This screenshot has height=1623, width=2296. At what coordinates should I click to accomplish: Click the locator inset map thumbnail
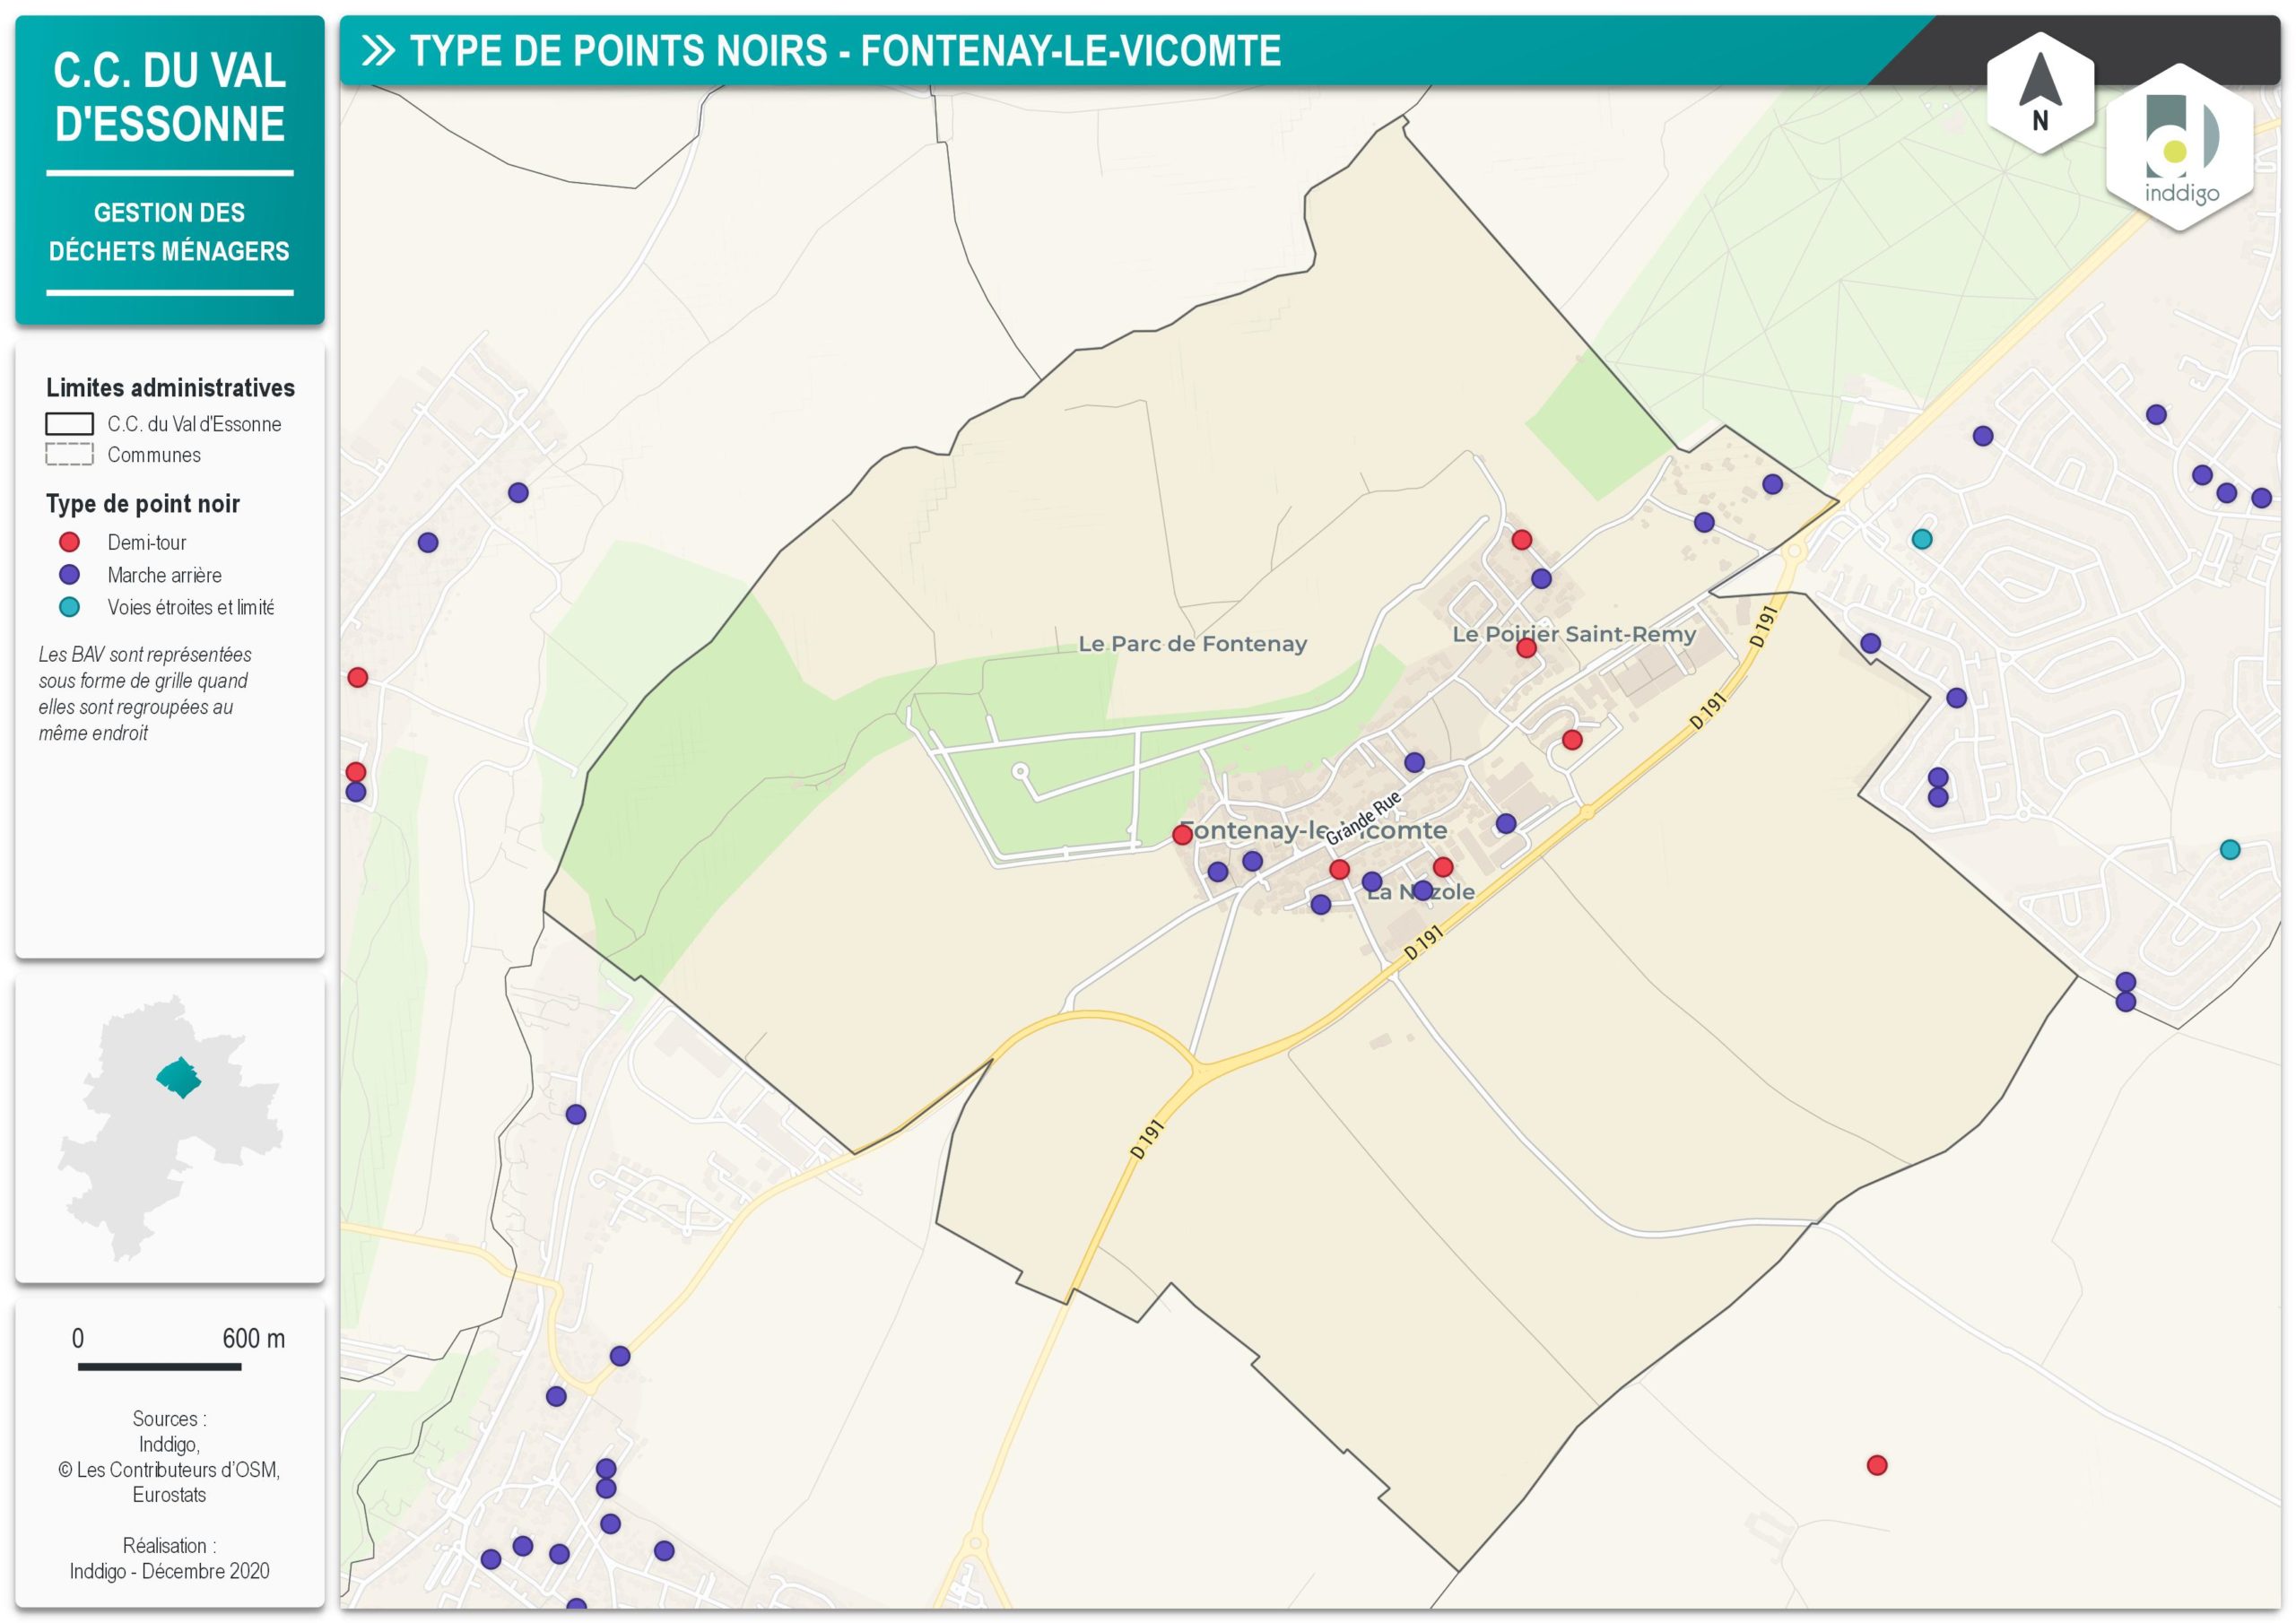point(170,1128)
